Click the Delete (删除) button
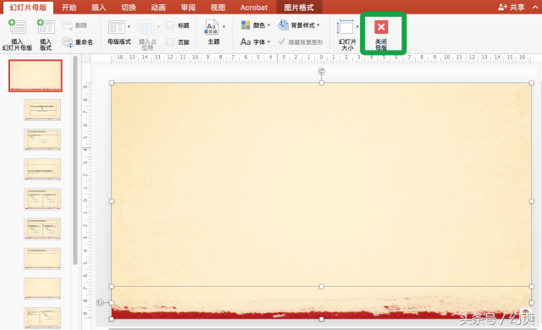542x330 pixels. tap(75, 25)
